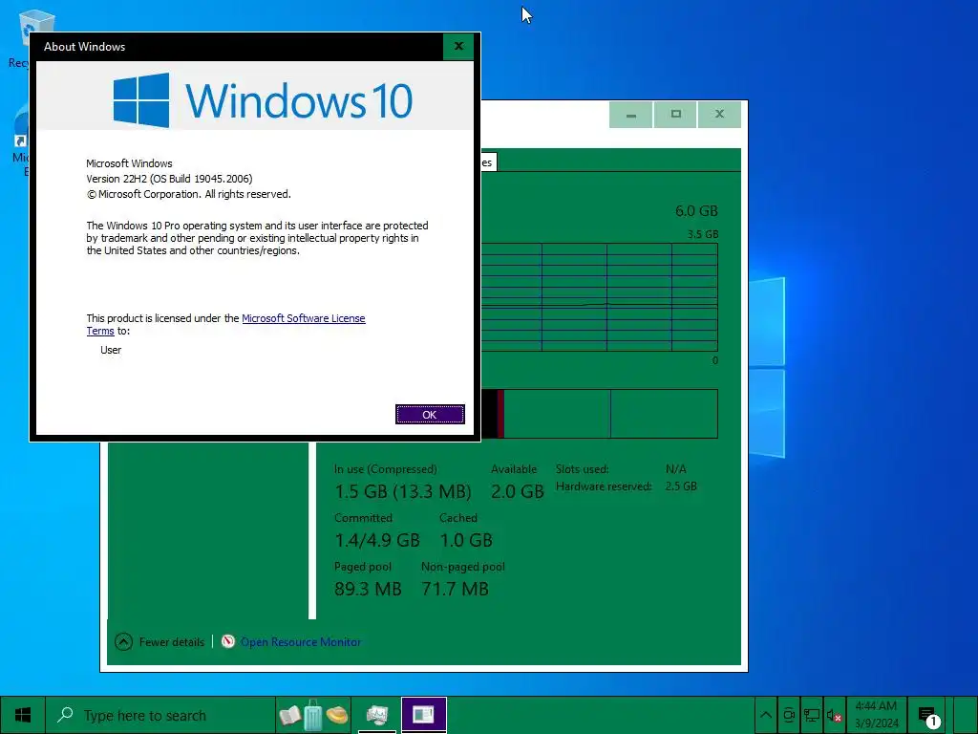This screenshot has width=978, height=734.
Task: Click the Open Resource Monitor gauge icon
Action: 227,641
